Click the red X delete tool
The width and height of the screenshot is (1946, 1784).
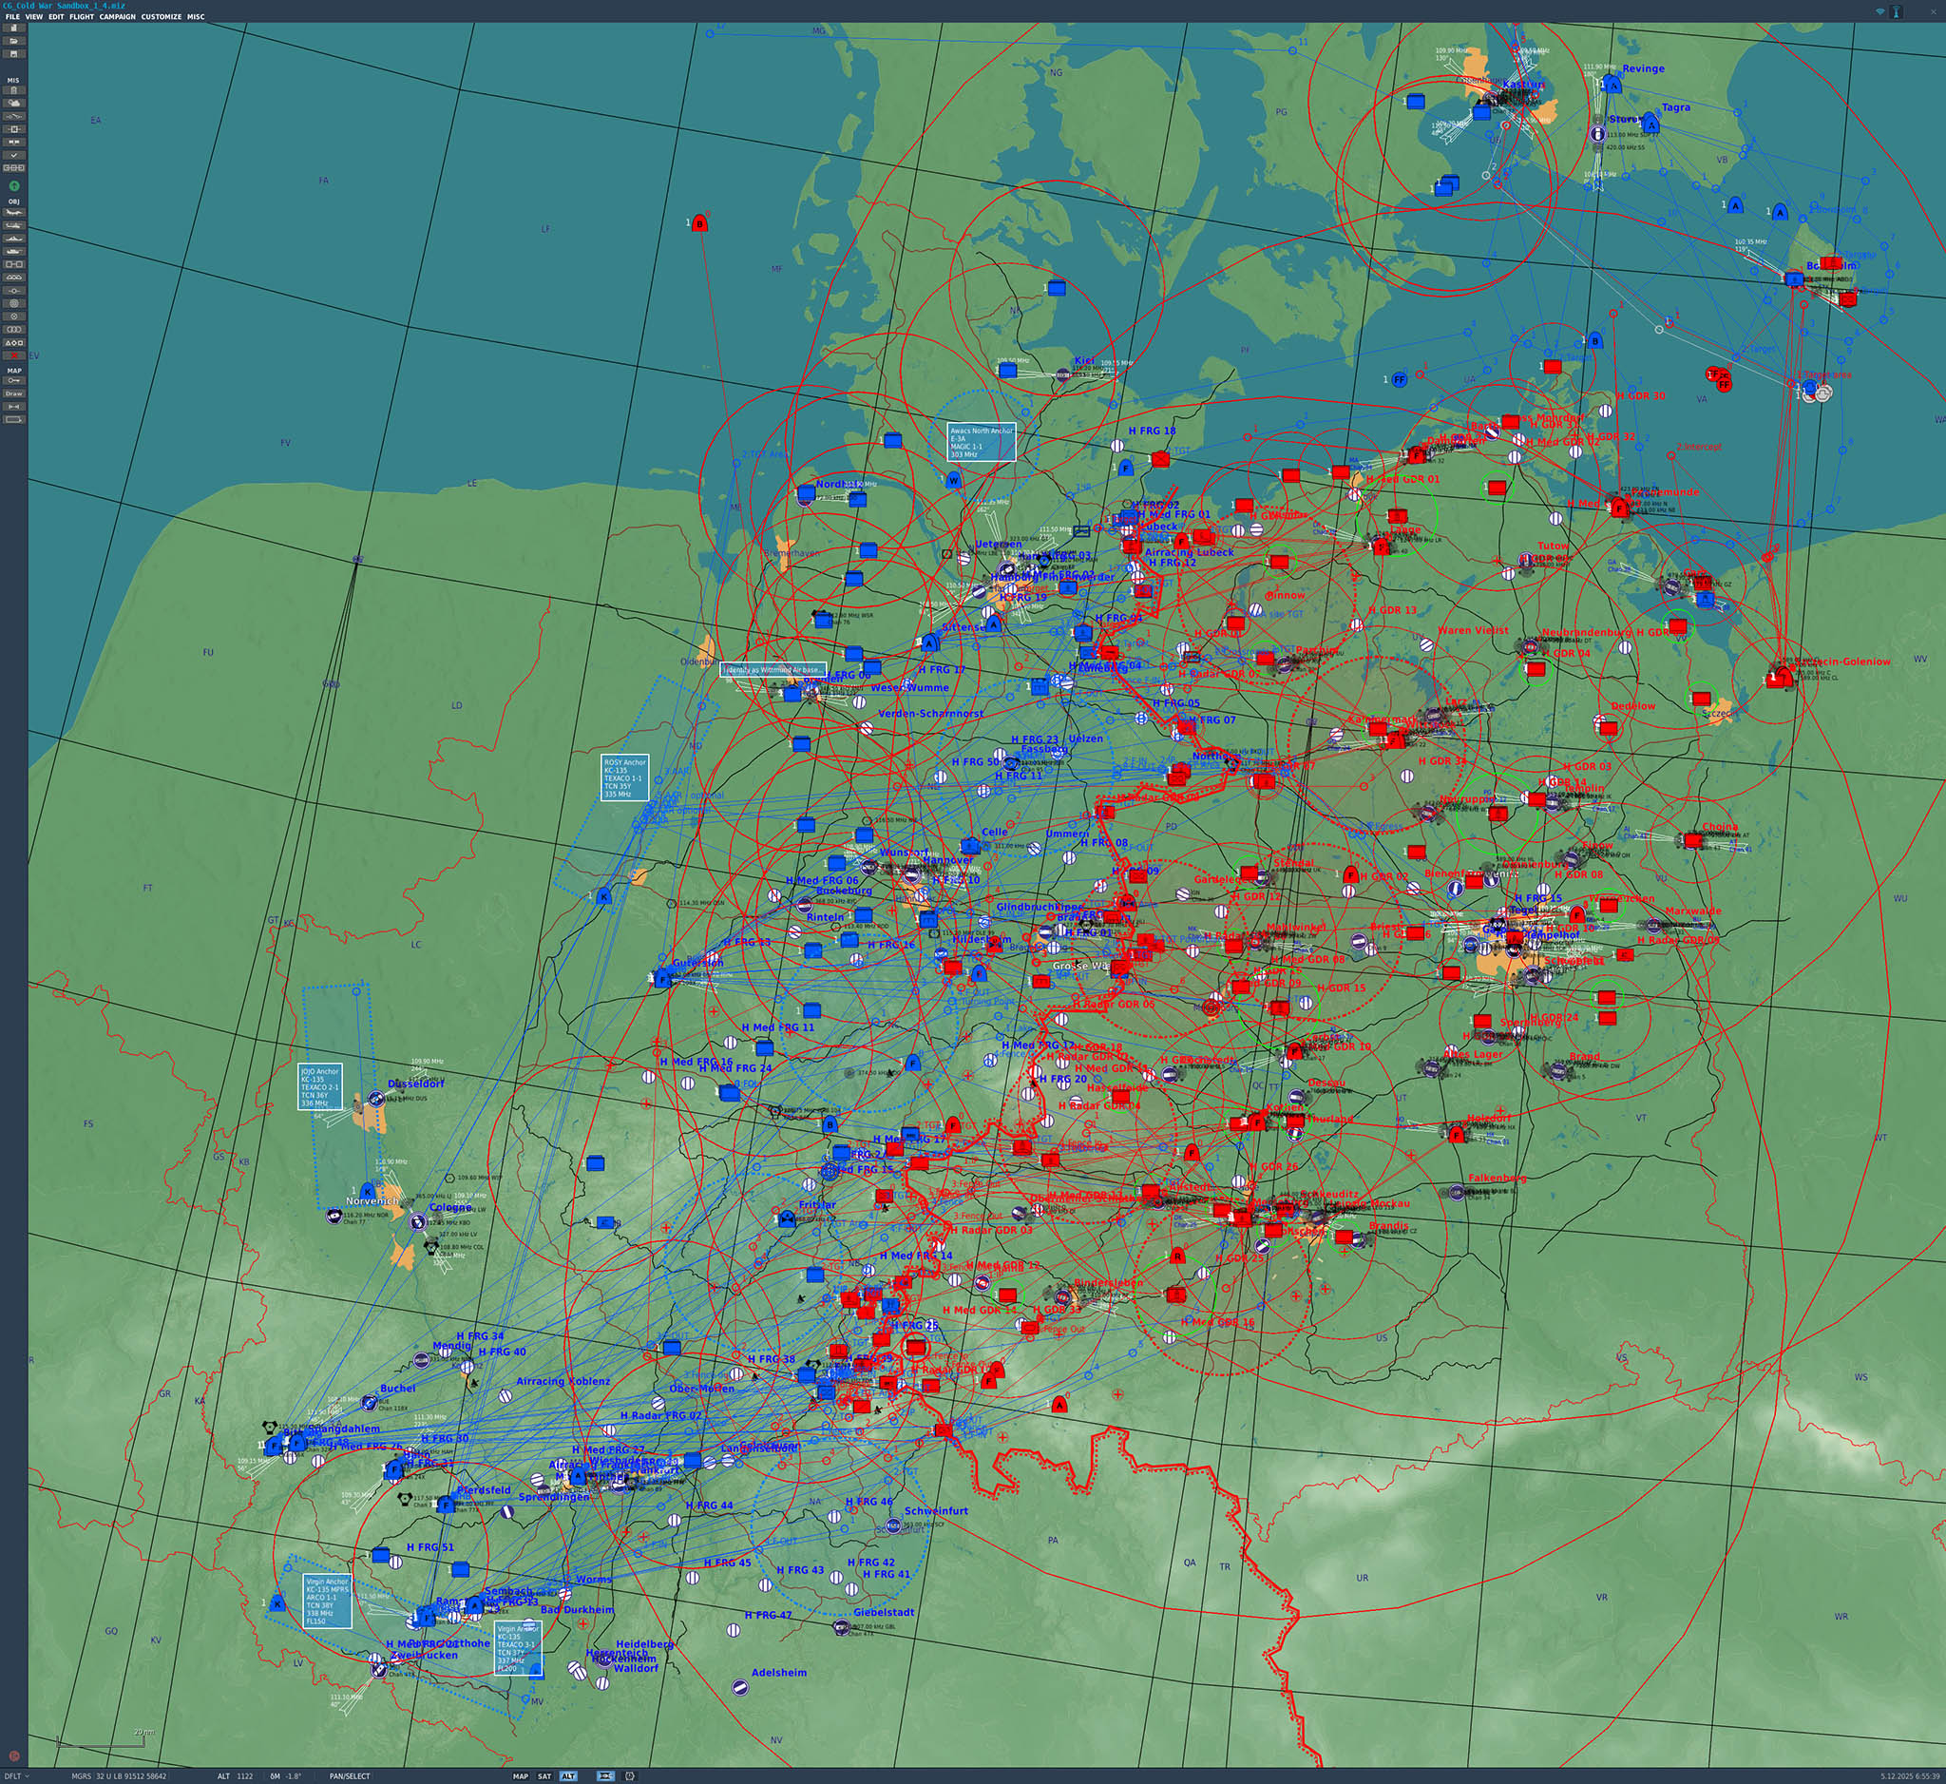pos(13,355)
